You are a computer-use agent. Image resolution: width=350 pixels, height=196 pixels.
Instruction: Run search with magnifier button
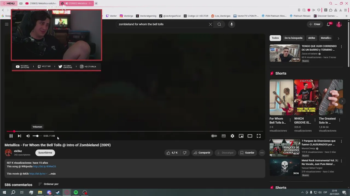[219, 24]
